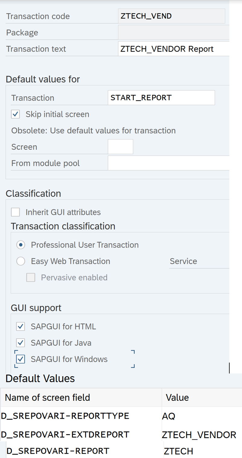Disable SAPGUI for Windows checkbox
Screen dimensions: 242x458
pyautogui.click(x=20, y=359)
